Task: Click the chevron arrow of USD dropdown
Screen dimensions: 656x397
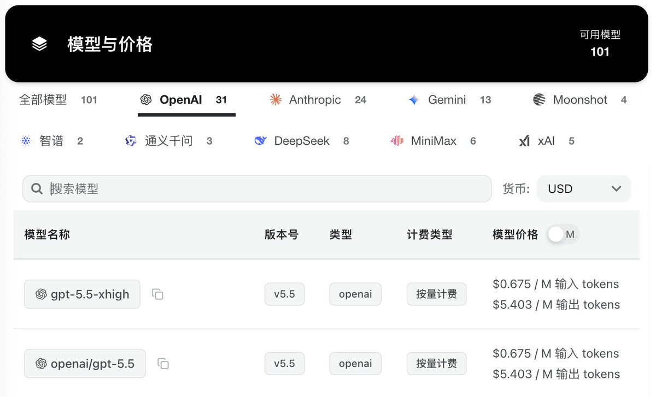Action: point(616,189)
